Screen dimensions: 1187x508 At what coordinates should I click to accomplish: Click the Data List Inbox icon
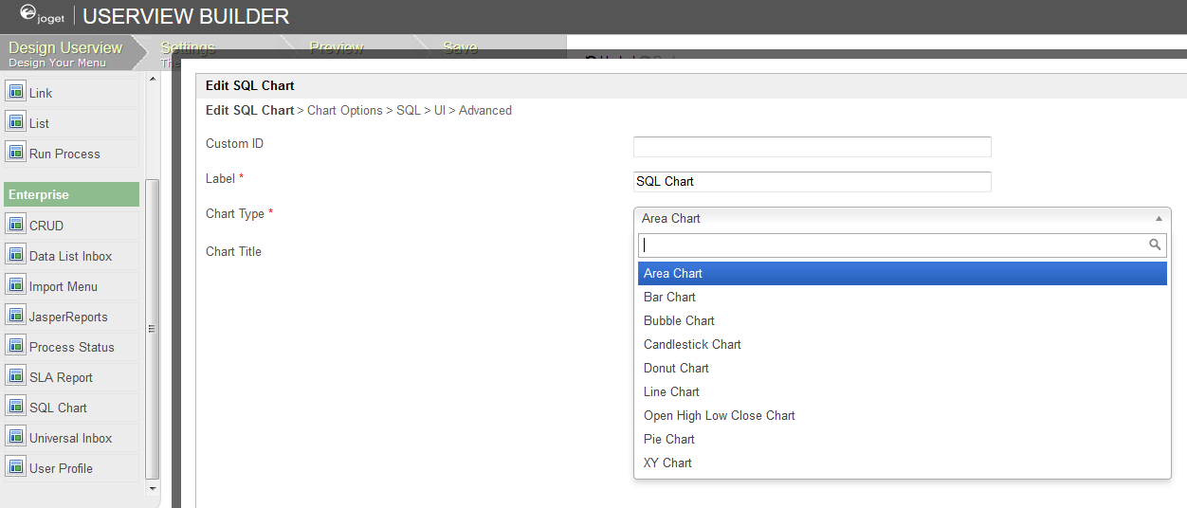click(15, 256)
